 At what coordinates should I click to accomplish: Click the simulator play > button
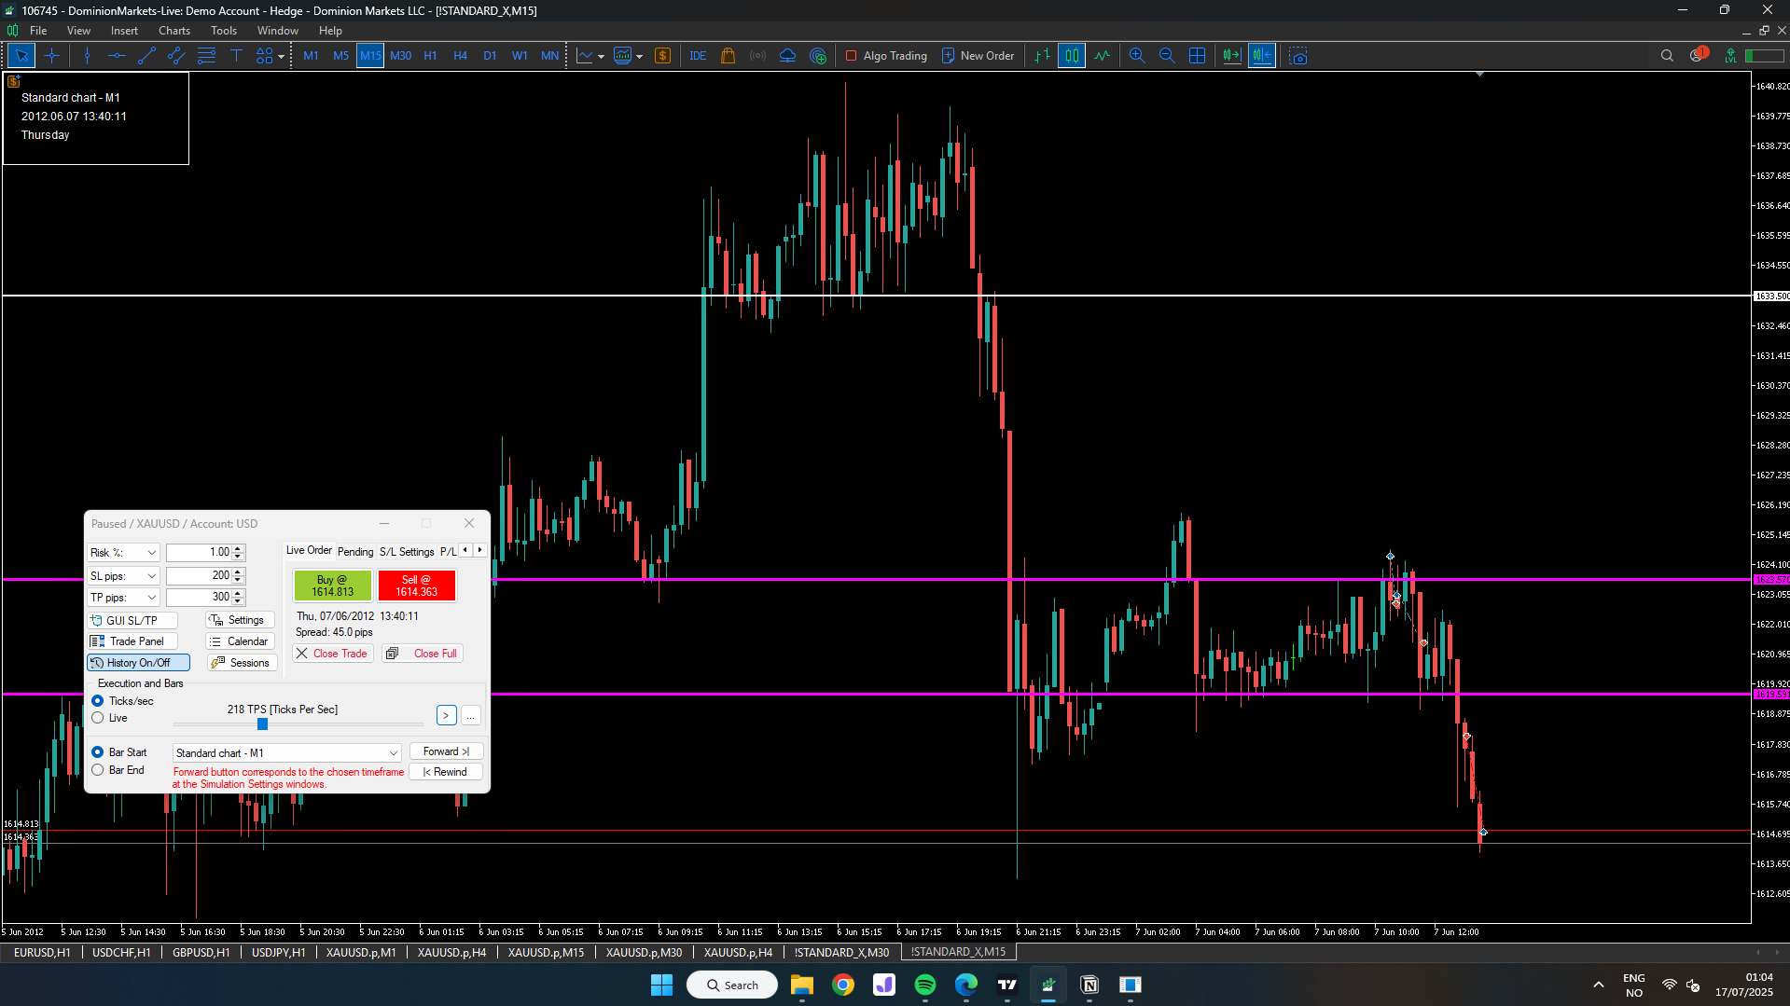pos(446,716)
